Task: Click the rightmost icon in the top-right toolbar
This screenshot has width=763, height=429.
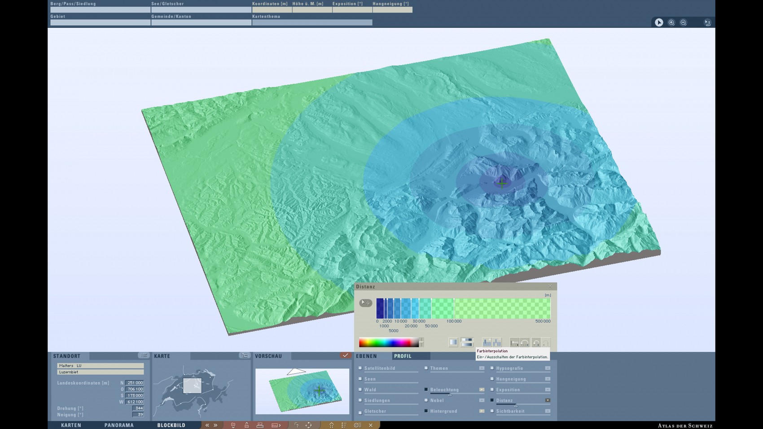Action: 708,22
